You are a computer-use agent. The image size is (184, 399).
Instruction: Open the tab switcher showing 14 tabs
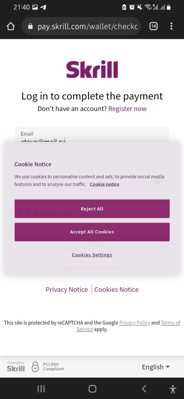153,26
